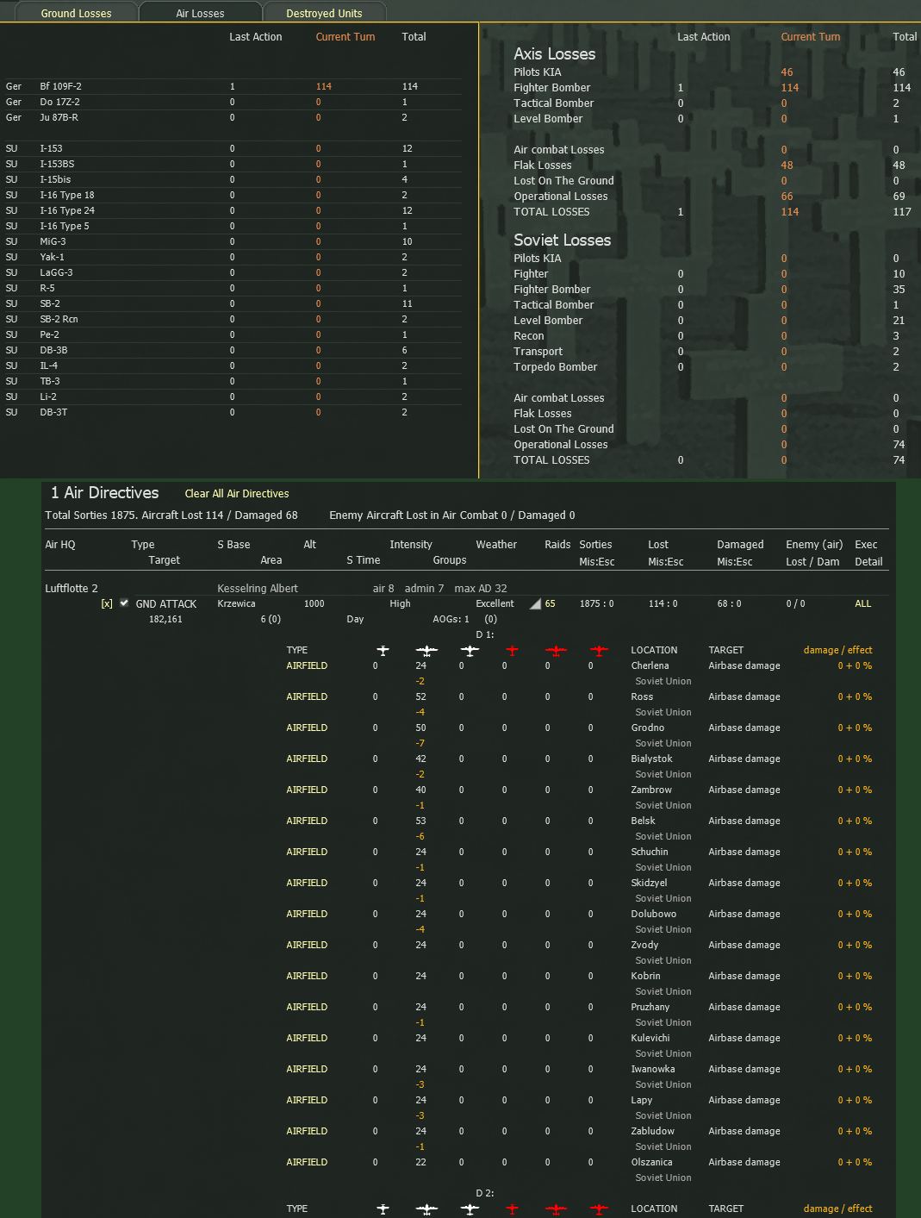The image size is (921, 1218).
Task: Click AIRFIELD entry for Grodno
Action: [307, 728]
